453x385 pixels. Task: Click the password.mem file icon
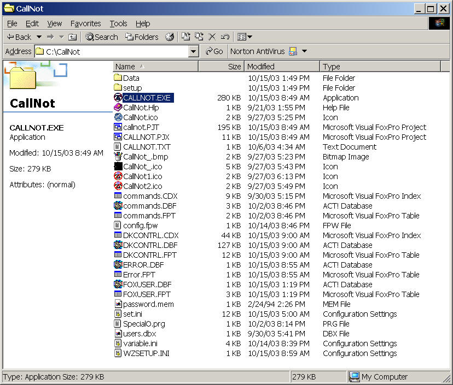point(118,304)
